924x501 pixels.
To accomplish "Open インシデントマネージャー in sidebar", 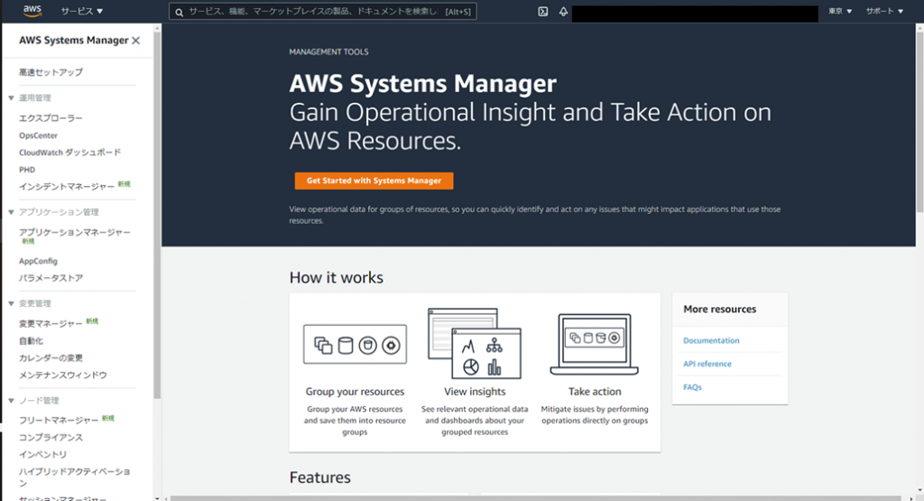I will point(67,186).
